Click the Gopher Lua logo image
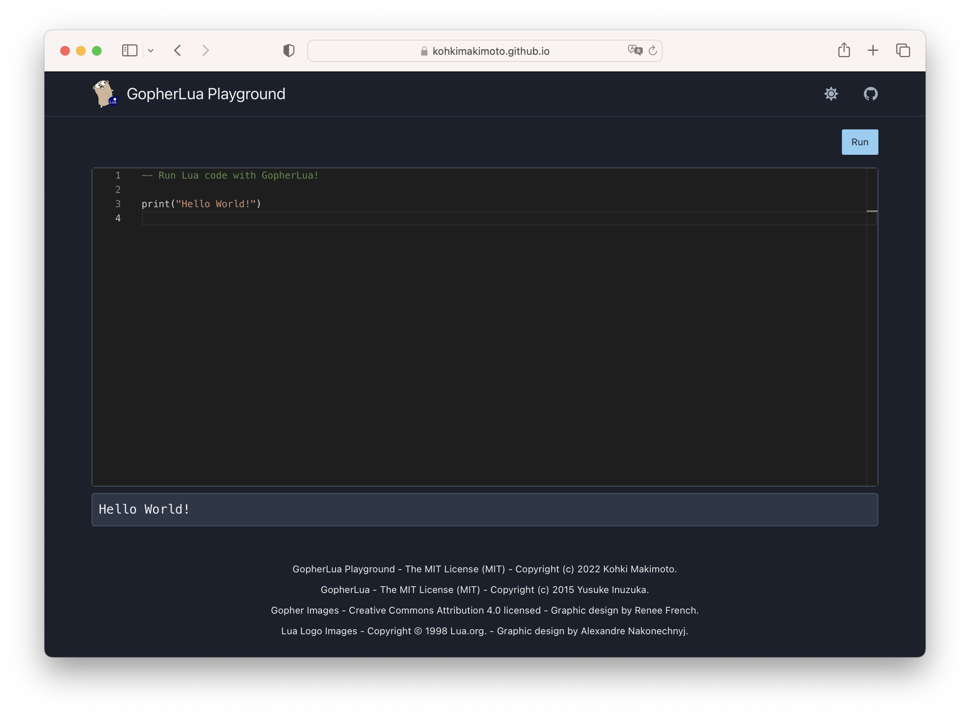This screenshot has height=716, width=970. pos(105,94)
